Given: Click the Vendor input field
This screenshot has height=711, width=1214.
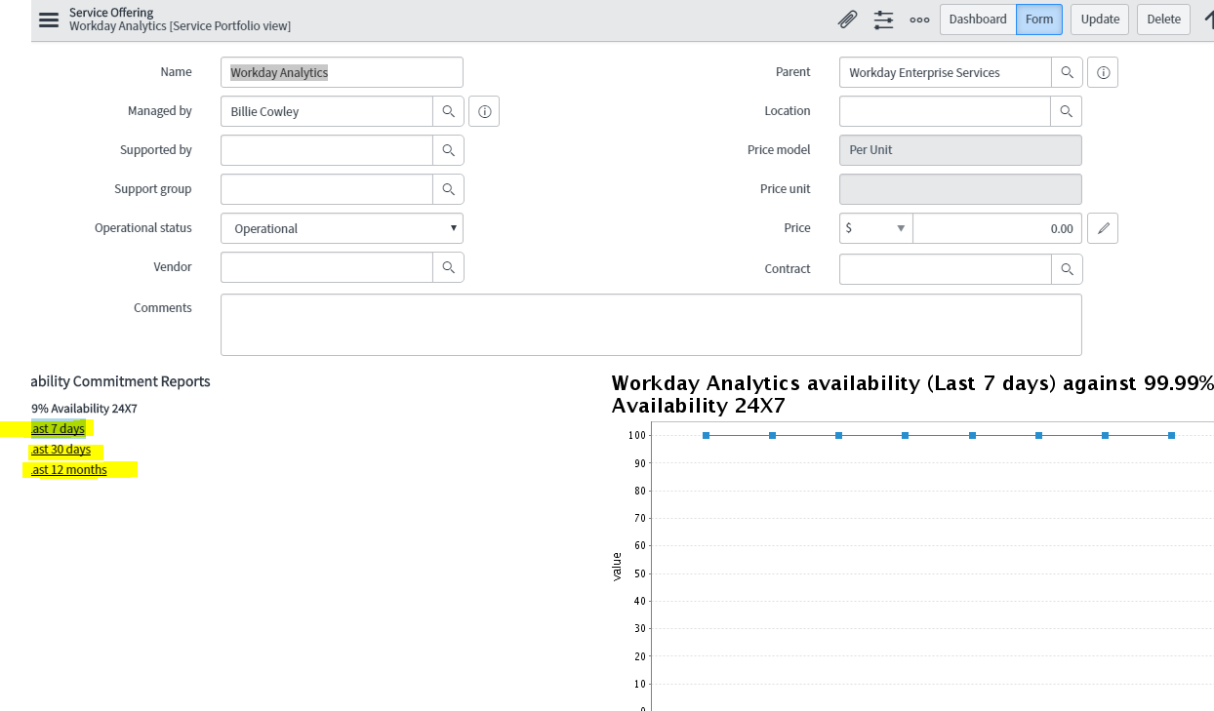Looking at the screenshot, I should [327, 267].
